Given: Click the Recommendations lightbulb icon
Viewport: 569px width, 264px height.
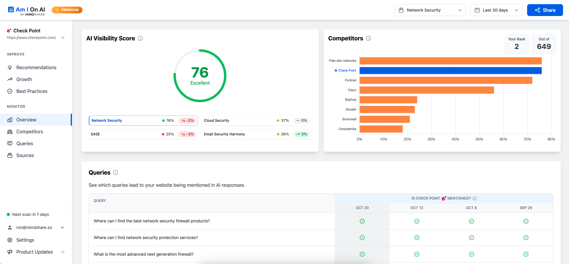Looking at the screenshot, I should click(10, 67).
